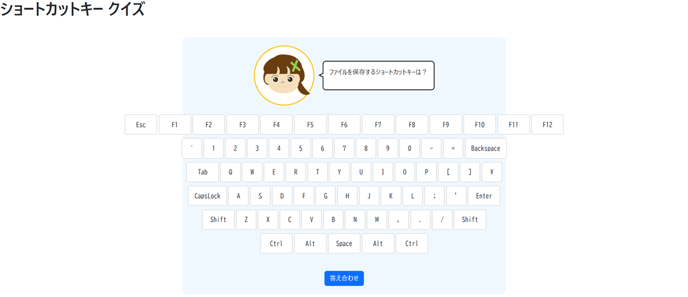Click the minus key

(431, 148)
